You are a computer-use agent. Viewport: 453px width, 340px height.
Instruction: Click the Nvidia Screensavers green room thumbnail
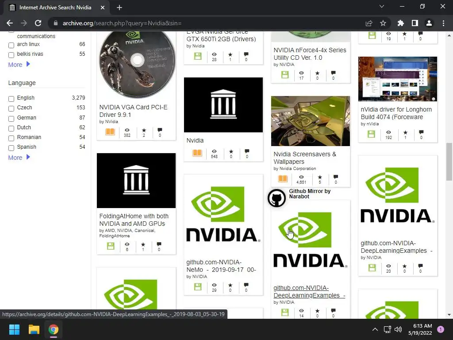(x=310, y=121)
